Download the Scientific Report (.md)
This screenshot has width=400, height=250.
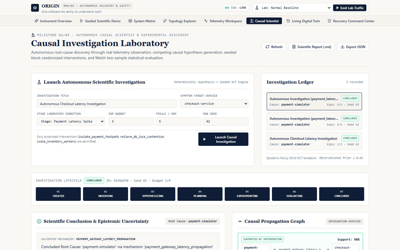click(x=312, y=47)
